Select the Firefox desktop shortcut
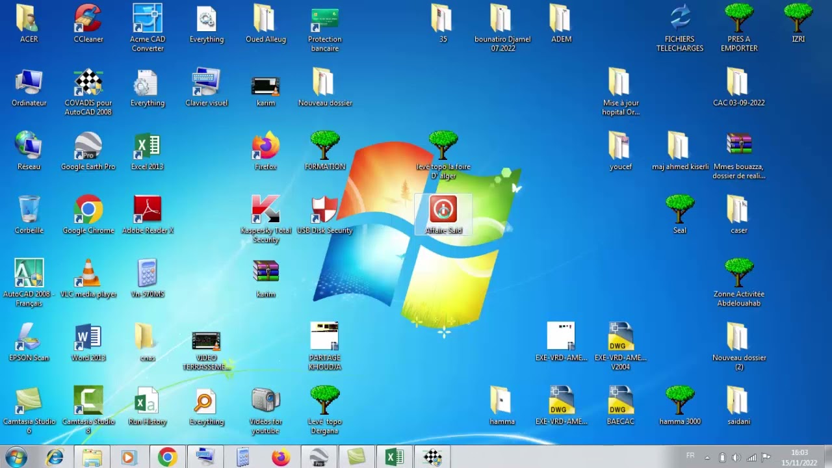 pos(266,151)
